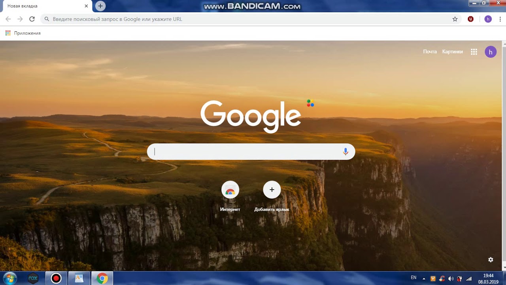Click the vertical scrollbar on the page
Image resolution: width=506 pixels, height=285 pixels.
504,155
